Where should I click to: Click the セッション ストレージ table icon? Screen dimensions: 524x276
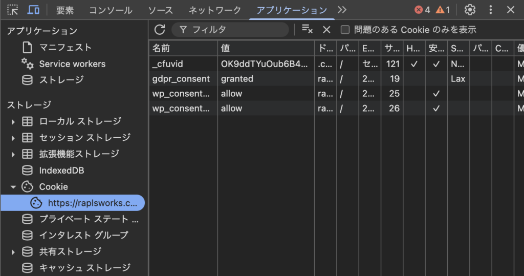pyautogui.click(x=28, y=138)
